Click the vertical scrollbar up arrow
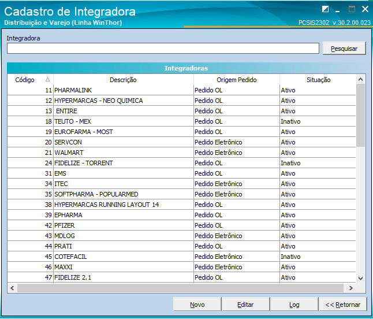 (361, 79)
